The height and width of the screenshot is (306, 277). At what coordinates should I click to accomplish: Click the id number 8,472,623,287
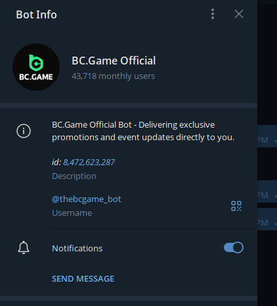click(89, 163)
